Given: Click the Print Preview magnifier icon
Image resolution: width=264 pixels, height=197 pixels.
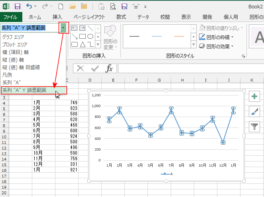Looking at the screenshot, I should [113, 6].
